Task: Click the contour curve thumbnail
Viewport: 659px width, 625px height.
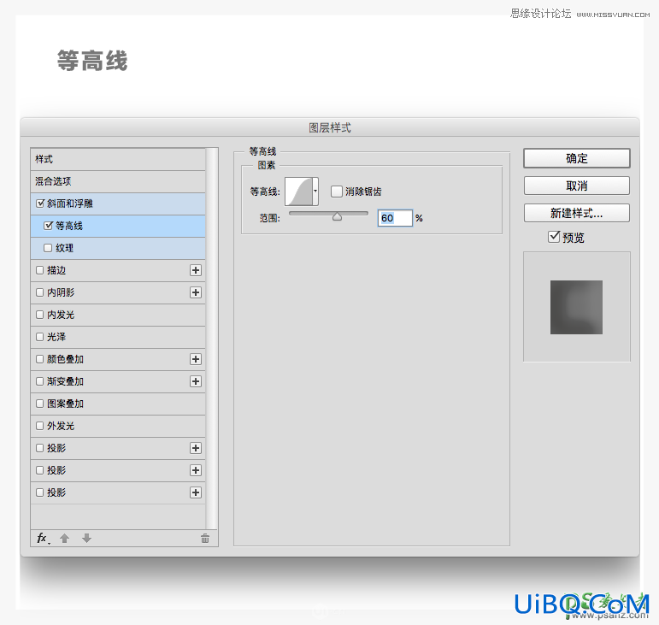Action: pyautogui.click(x=298, y=192)
